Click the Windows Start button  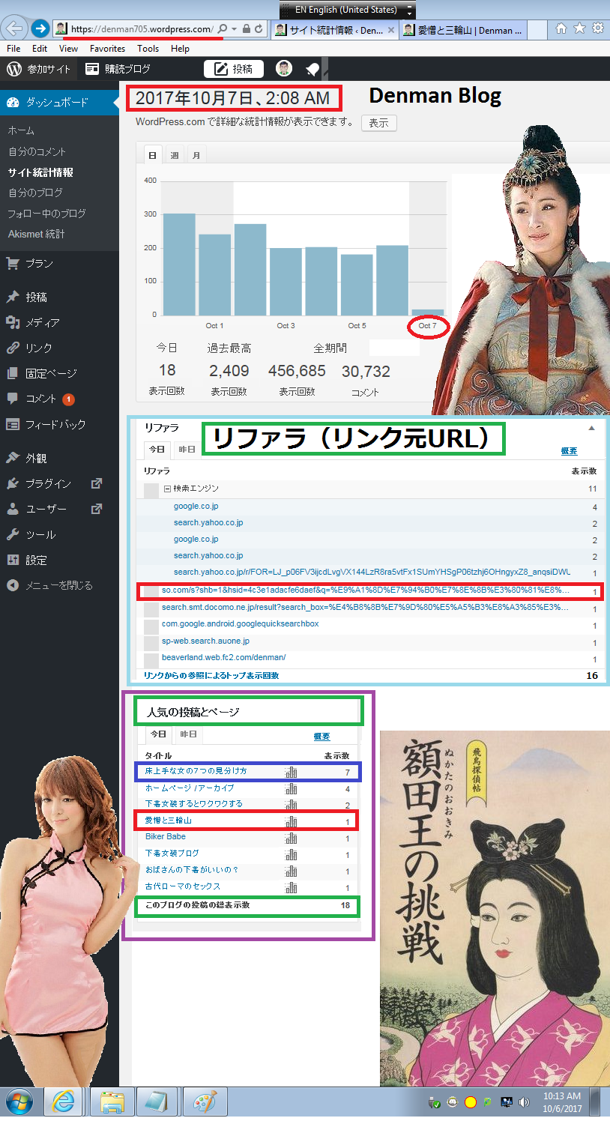point(19,1103)
